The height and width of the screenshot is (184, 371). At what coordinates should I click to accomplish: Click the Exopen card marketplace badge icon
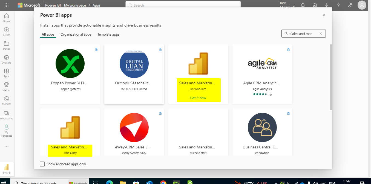click(x=96, y=50)
